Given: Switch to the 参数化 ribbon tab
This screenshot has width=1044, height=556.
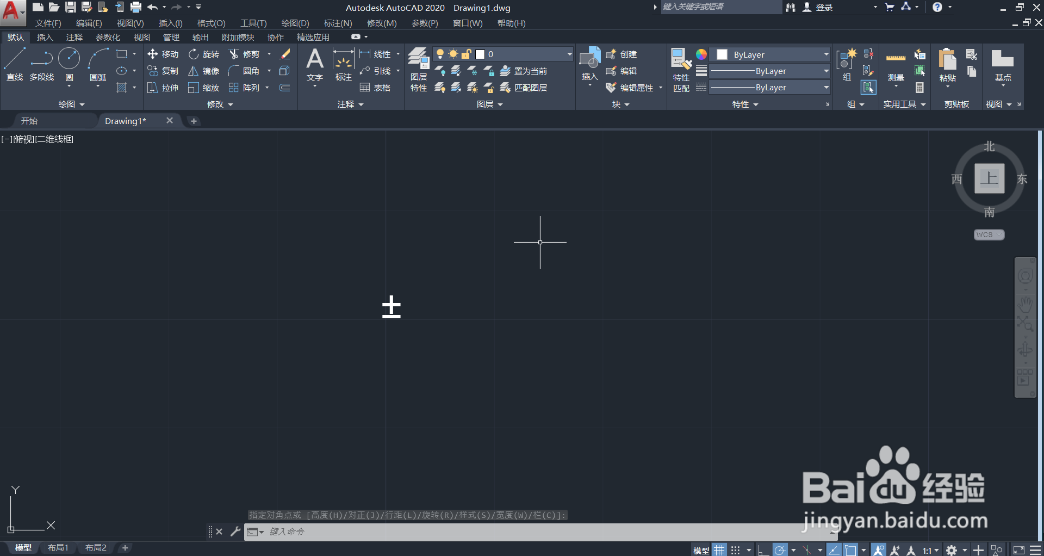Looking at the screenshot, I should click(x=108, y=38).
